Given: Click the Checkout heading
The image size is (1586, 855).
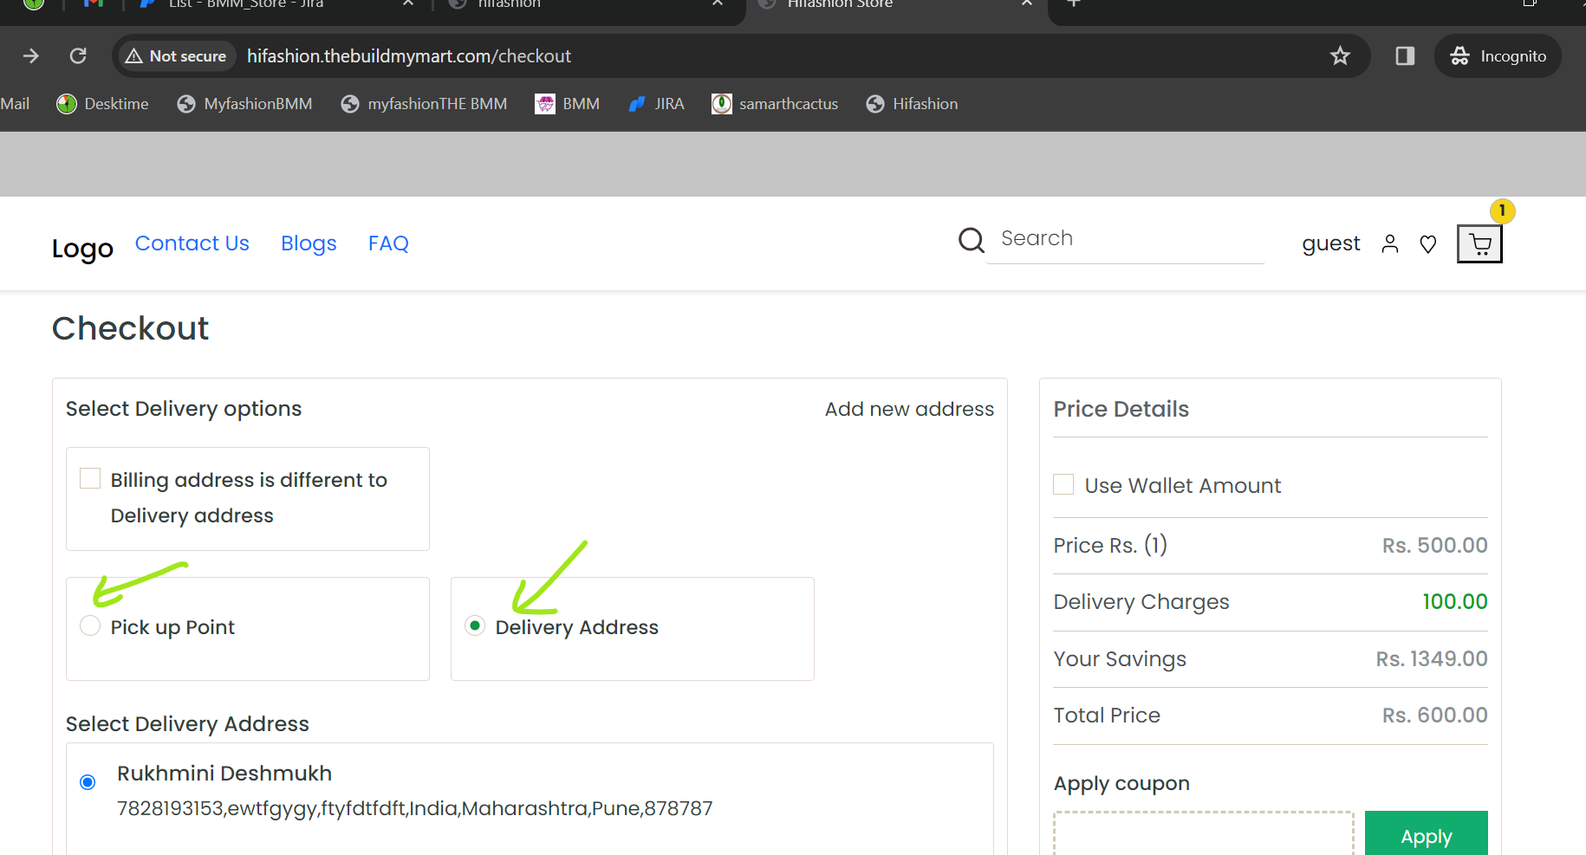Looking at the screenshot, I should [x=130, y=328].
